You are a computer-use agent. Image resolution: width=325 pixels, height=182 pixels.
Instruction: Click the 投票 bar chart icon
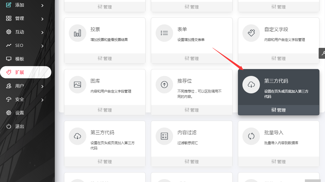(77, 33)
